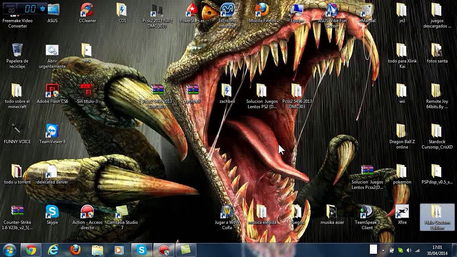457x257 pixels.
Task: Launch TeamSpeak 3 Client shortcut
Action: (x=367, y=217)
